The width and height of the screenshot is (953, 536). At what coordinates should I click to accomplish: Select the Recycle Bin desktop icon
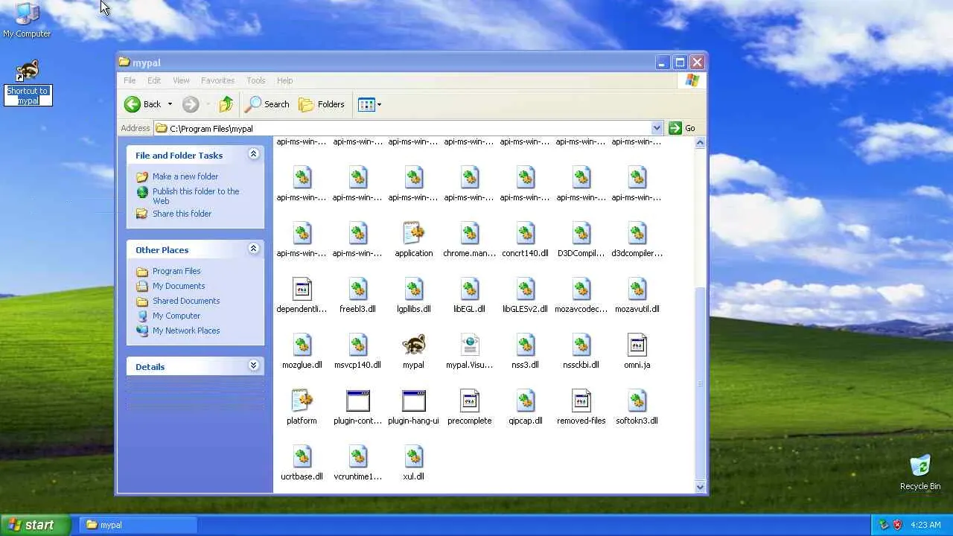(x=920, y=473)
